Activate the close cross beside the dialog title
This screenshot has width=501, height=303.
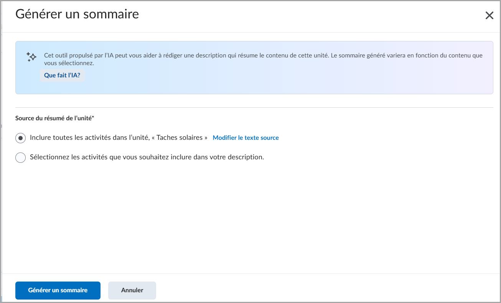(489, 15)
